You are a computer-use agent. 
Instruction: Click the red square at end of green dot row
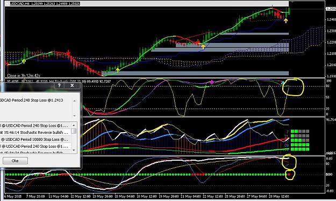tap(289, 175)
